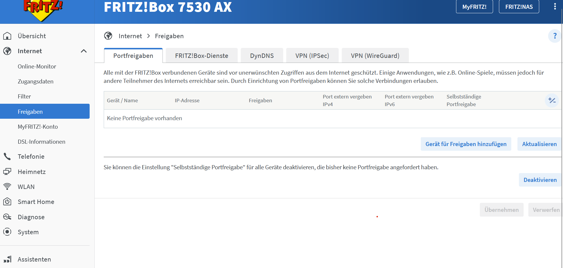Click the Aktualisieren button
The width and height of the screenshot is (563, 268).
(539, 144)
